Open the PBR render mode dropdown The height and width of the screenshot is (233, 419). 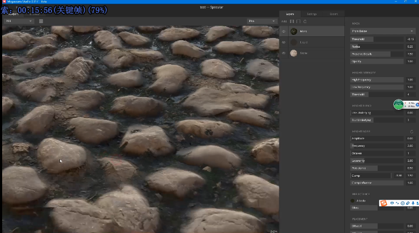19,21
